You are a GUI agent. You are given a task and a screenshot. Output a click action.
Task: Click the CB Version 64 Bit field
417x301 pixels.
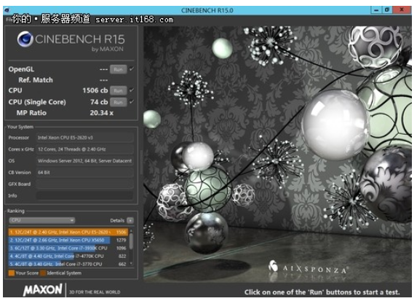point(84,173)
